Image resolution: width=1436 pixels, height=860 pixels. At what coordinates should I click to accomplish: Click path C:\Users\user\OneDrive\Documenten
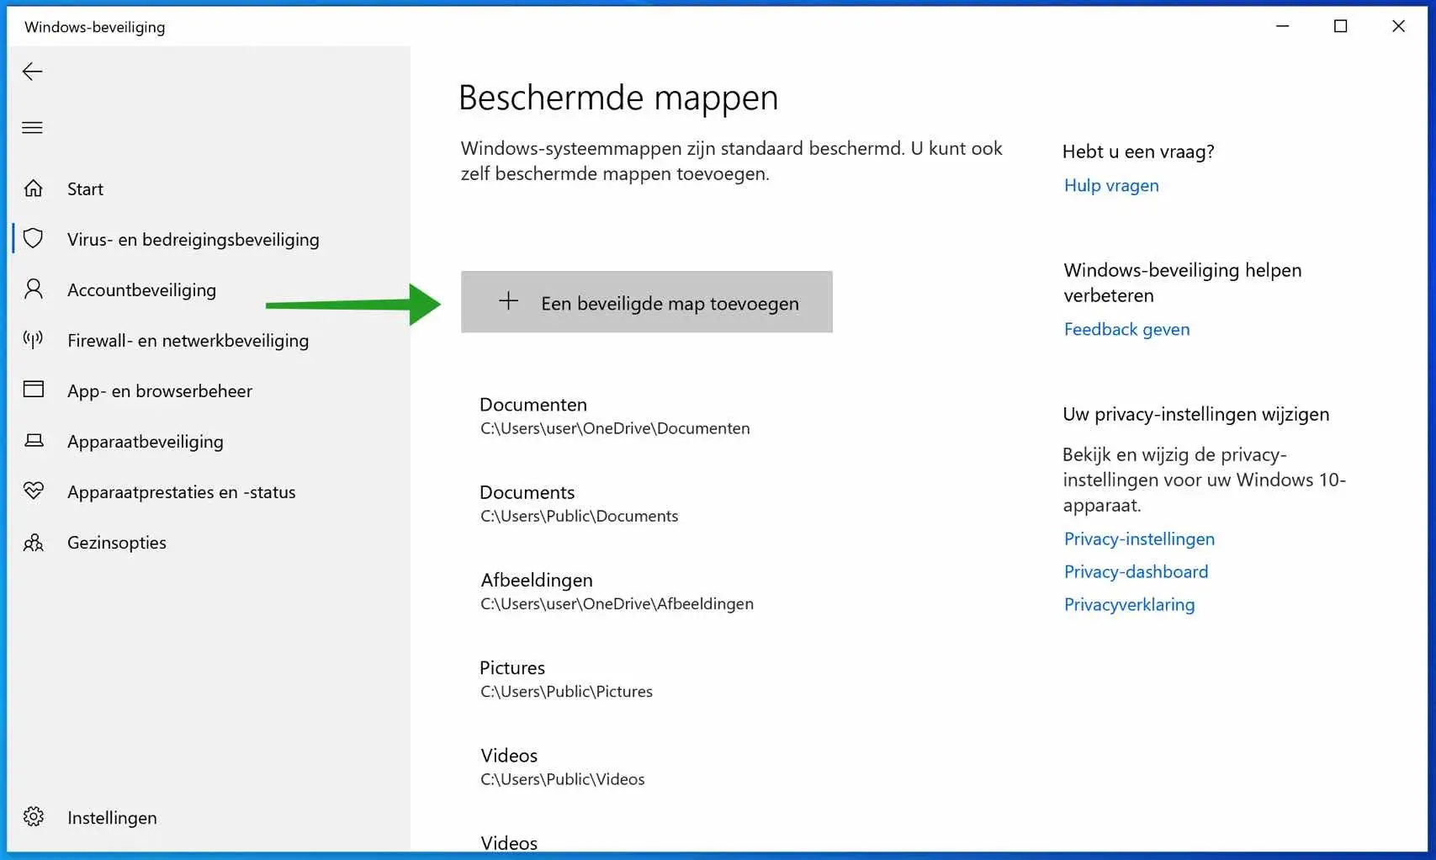click(x=615, y=428)
